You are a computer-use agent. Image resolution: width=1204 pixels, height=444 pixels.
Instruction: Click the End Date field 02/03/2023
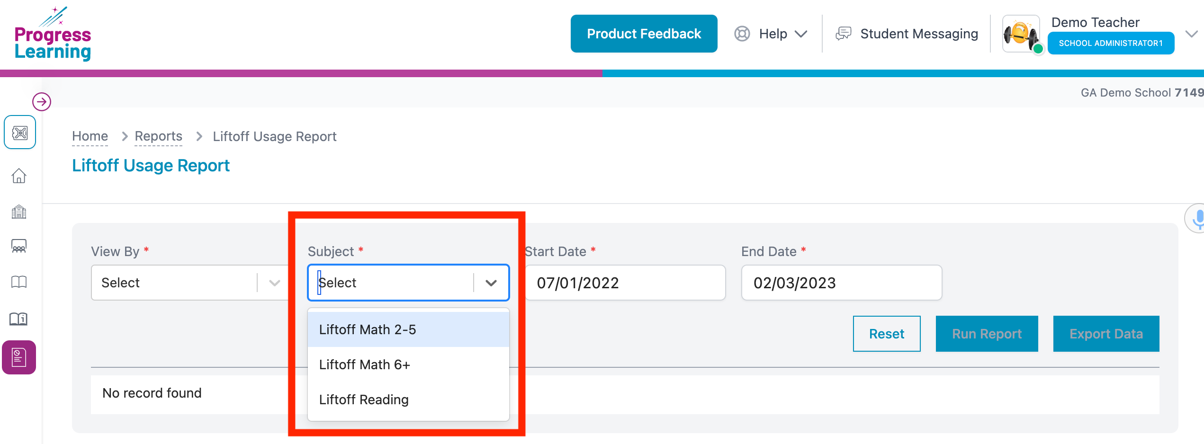842,283
